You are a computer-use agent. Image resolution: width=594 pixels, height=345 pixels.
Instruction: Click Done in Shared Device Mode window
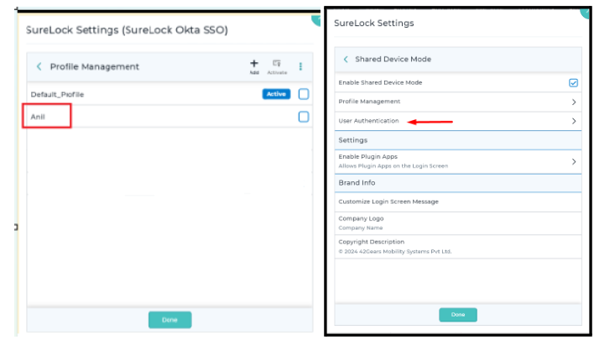pyautogui.click(x=458, y=315)
